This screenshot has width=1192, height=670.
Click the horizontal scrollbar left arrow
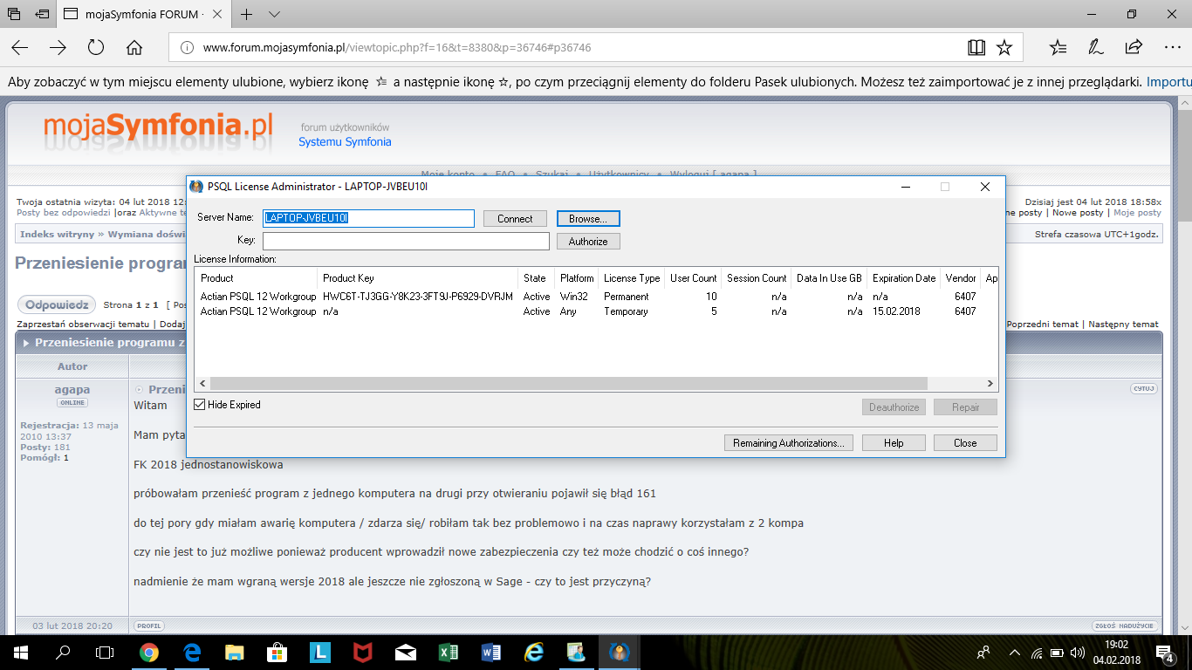click(202, 384)
